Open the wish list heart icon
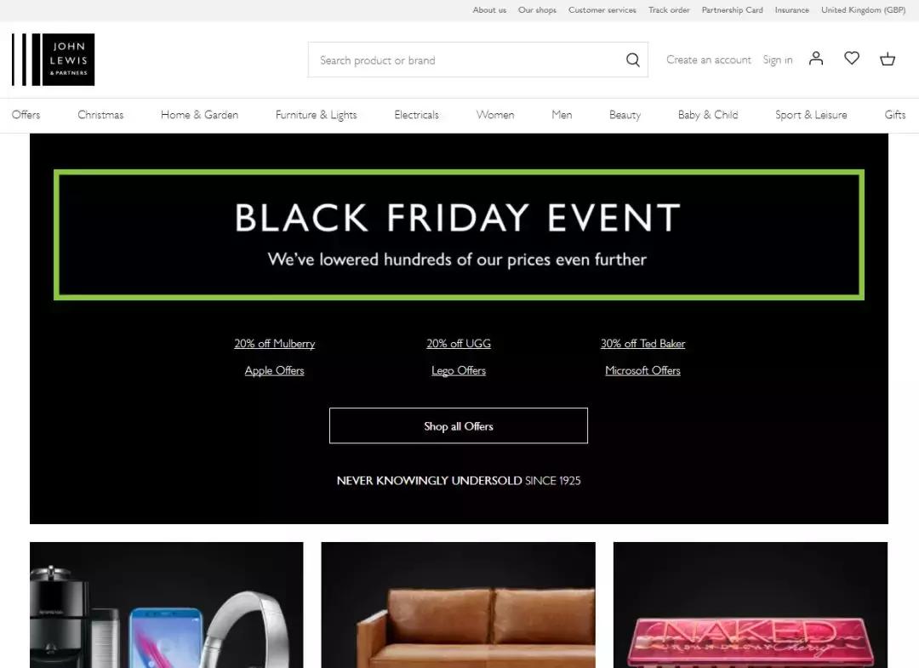Viewport: 919px width, 668px height. pos(852,58)
